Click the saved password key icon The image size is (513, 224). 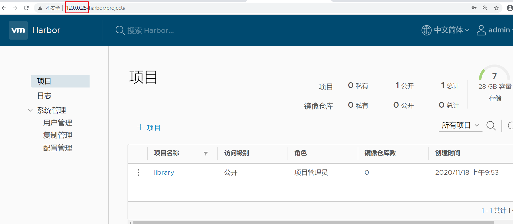click(x=474, y=8)
